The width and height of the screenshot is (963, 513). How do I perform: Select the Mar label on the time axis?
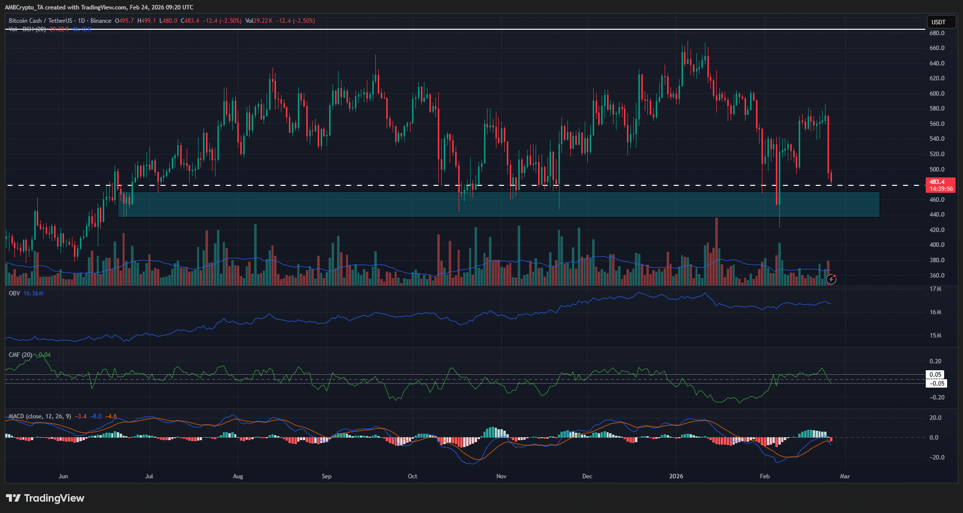845,476
